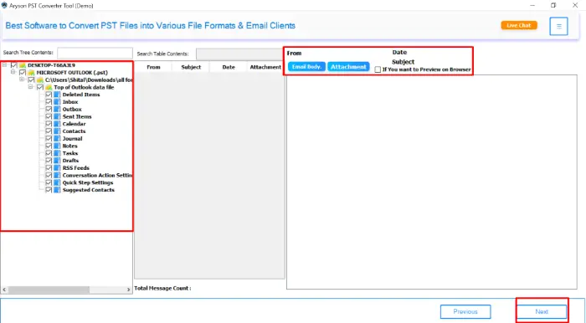Uncheck the Contacts checkbox
Image resolution: width=586 pixels, height=323 pixels.
(x=49, y=131)
